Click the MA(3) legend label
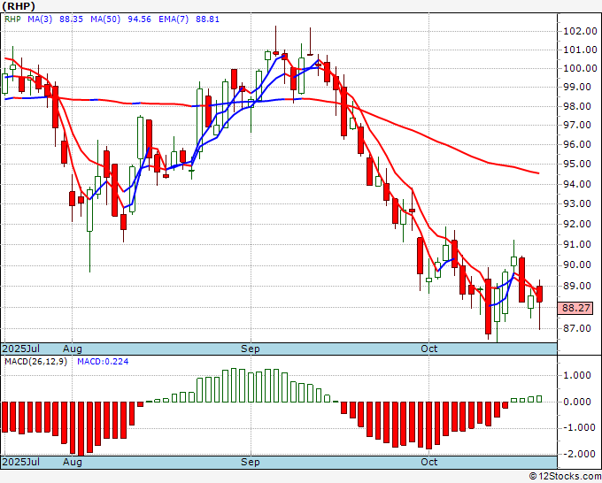The image size is (602, 483). click(x=40, y=19)
